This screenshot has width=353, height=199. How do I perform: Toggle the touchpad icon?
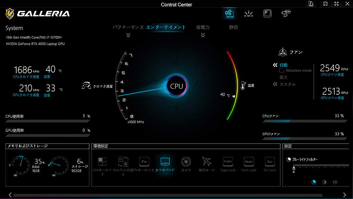(x=165, y=162)
